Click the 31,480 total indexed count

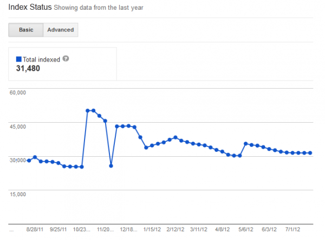click(28, 68)
